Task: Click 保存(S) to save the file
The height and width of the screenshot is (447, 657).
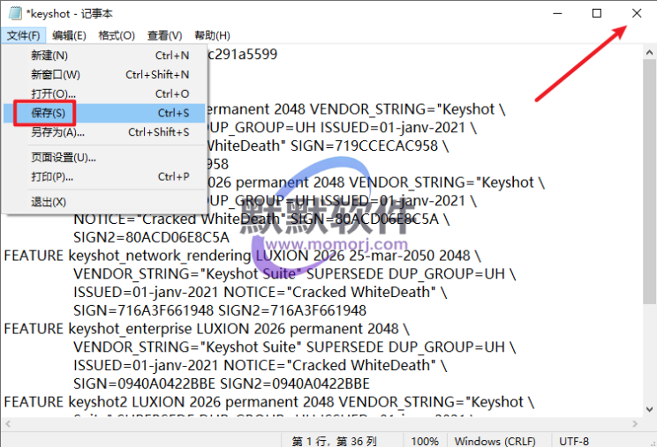Action: (x=48, y=113)
